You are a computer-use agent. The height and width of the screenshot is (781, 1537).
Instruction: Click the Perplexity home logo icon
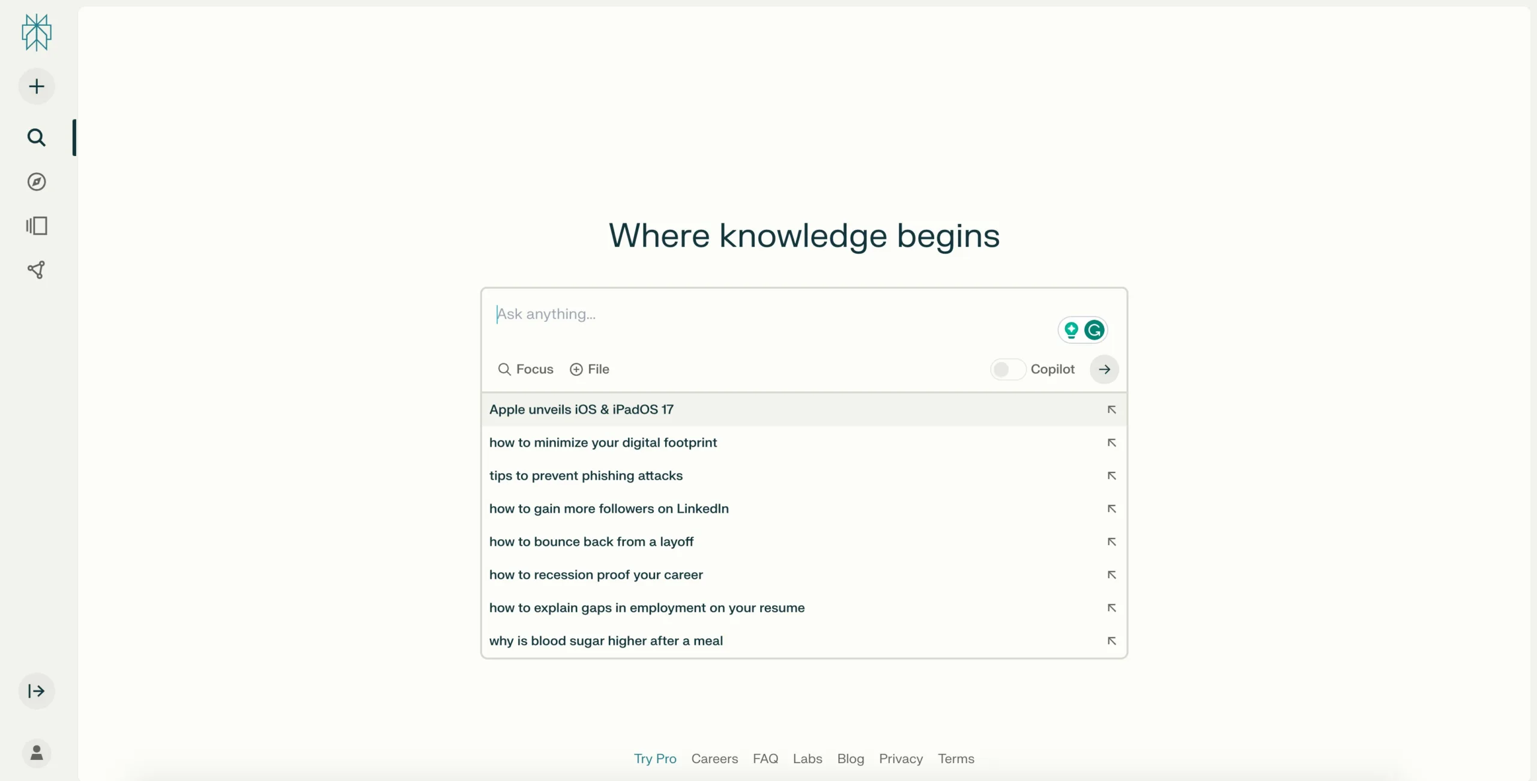tap(37, 32)
